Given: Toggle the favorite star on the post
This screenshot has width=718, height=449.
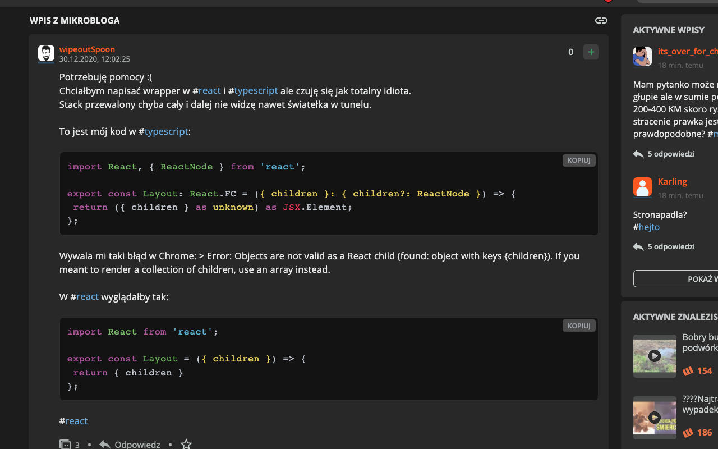Looking at the screenshot, I should click(186, 445).
